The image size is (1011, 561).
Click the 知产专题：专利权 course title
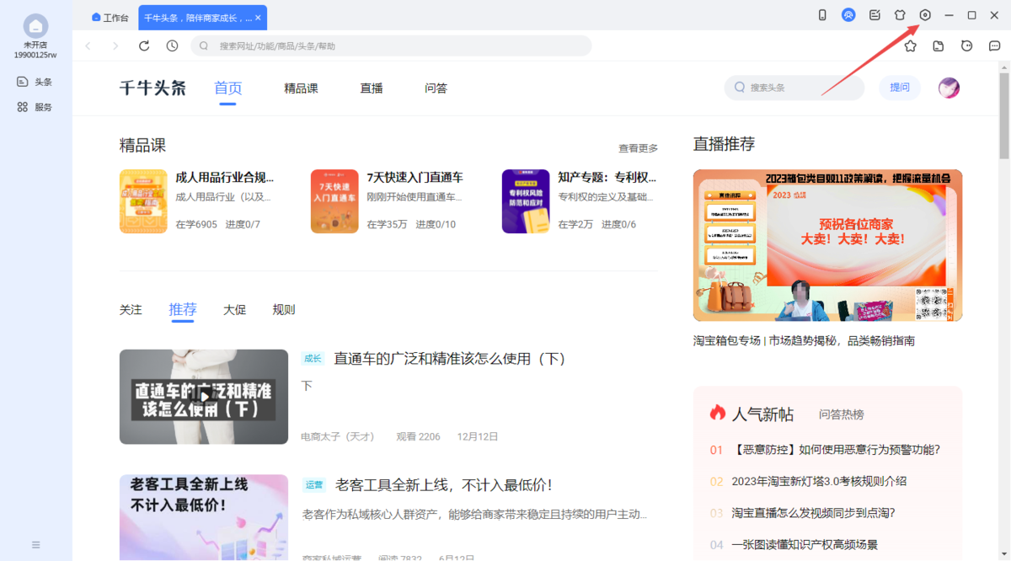607,178
